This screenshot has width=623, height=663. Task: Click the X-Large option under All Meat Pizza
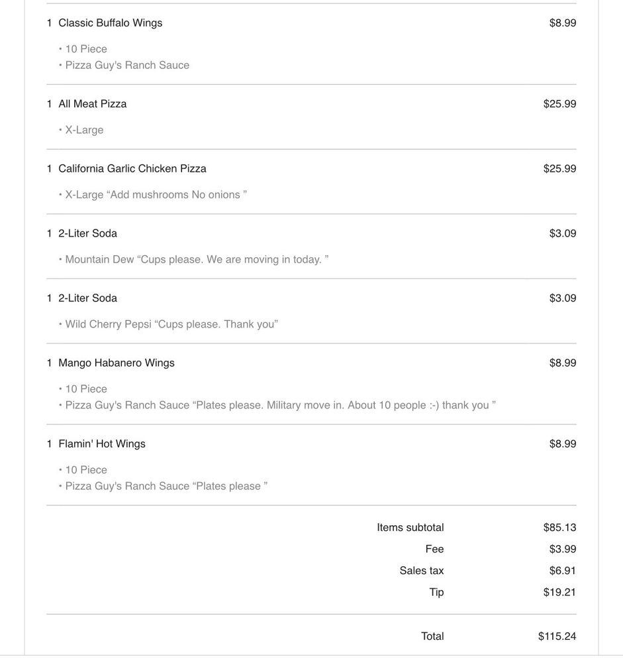pos(84,131)
